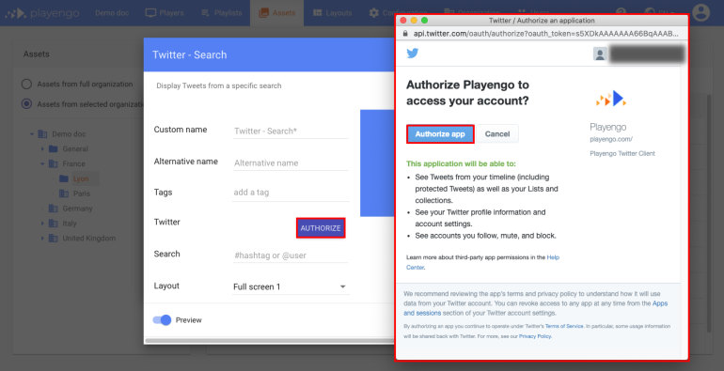
Task: Open the Privacy Policy link
Action: (x=535, y=336)
